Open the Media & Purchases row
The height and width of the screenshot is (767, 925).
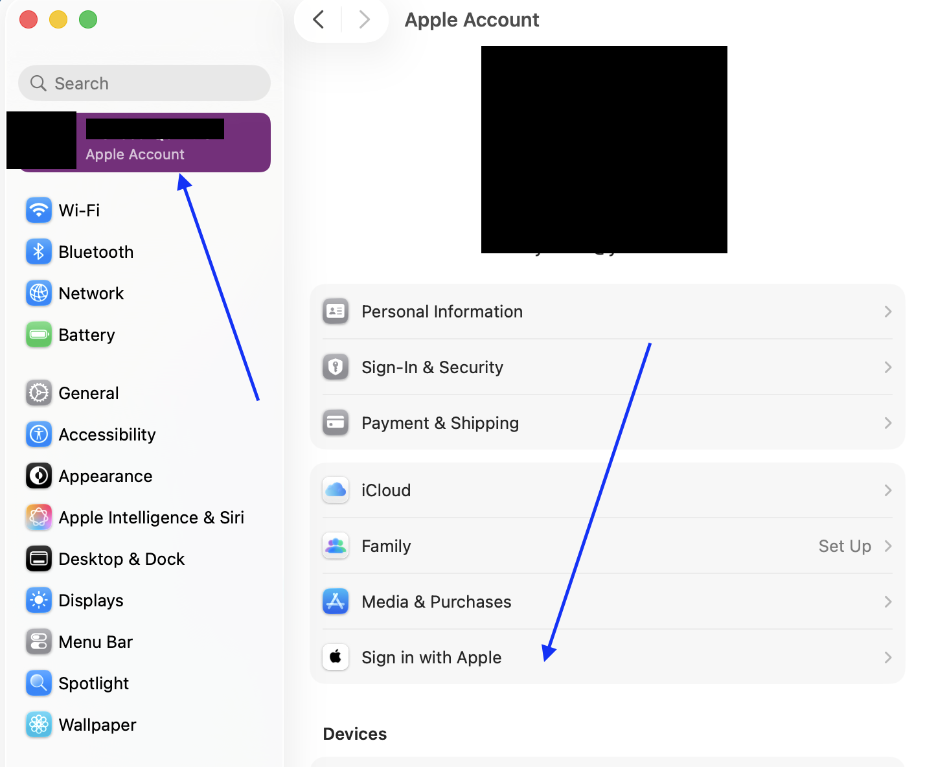coord(608,602)
